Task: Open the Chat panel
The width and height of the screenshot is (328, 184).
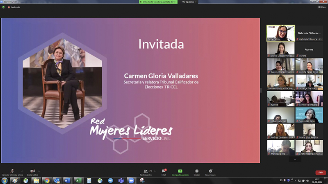Action: [164, 172]
